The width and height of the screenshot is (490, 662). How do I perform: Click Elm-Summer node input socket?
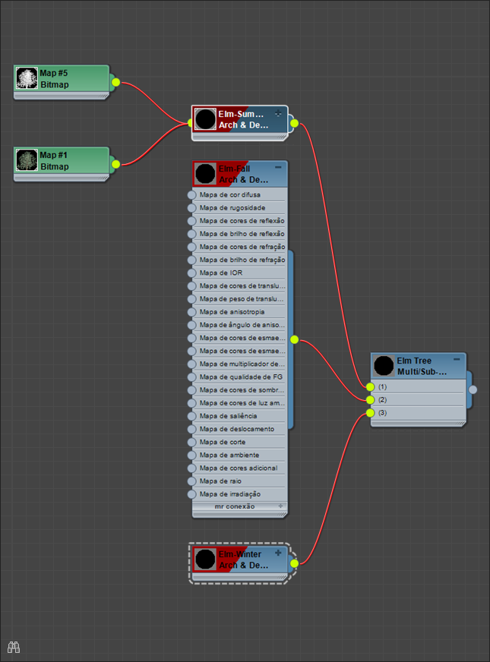tap(190, 123)
